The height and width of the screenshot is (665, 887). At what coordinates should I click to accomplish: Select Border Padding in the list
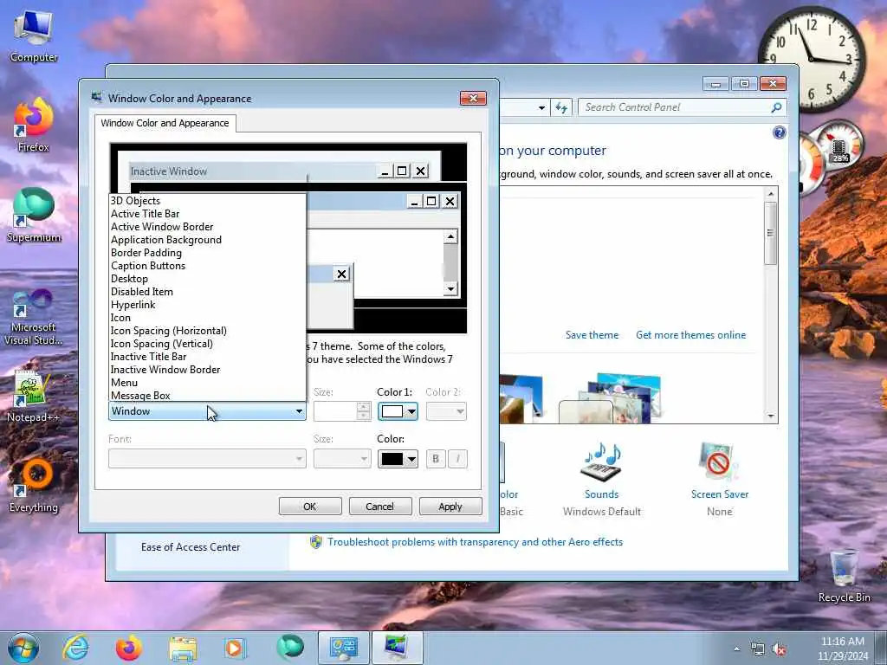207,253
